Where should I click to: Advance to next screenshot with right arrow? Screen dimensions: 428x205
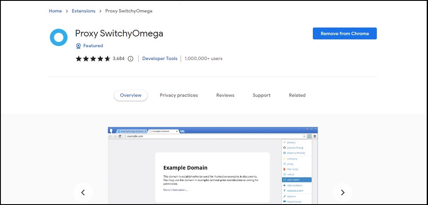[342, 193]
